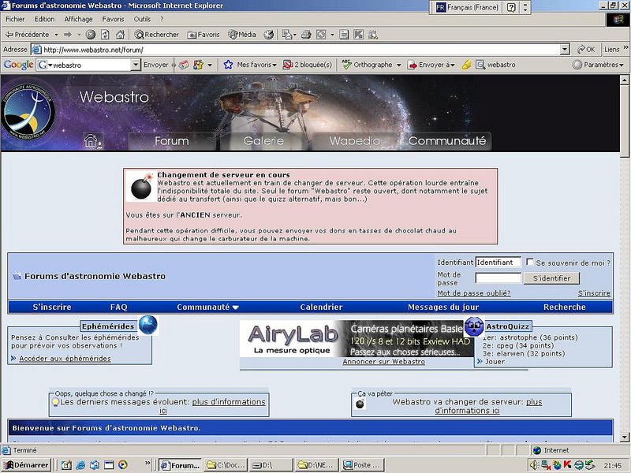
Task: Click S'inscrire link under login button
Action: (x=594, y=293)
